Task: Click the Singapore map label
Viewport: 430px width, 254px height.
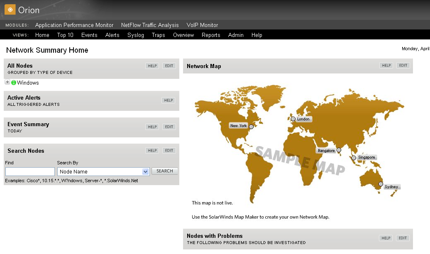Action: [366, 157]
